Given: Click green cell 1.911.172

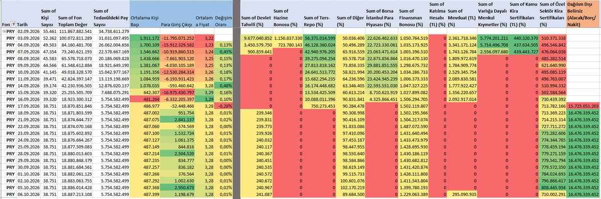Looking at the screenshot, I should 145,38.
